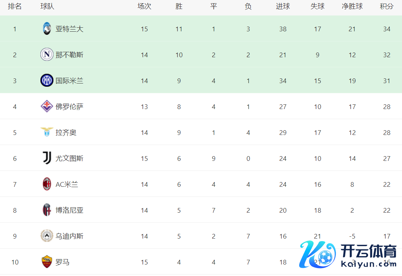Click the 净胜球 column header
Screen dimensions: 402x276
tap(352, 6)
